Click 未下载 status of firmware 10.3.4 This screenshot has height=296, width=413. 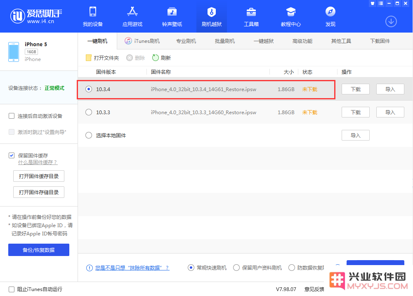tap(310, 89)
